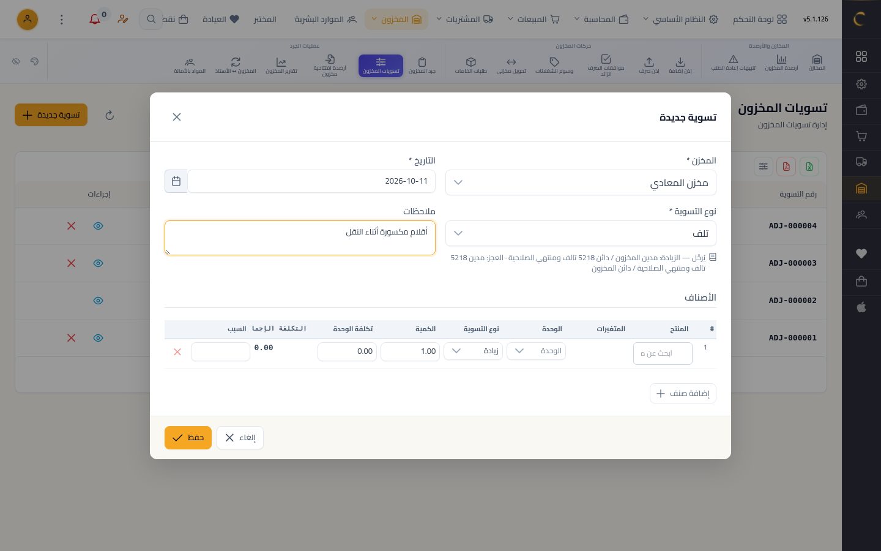This screenshot has height=551, width=881.
Task: View adjustment ADJ-000004 eye icon
Action: [x=98, y=226]
